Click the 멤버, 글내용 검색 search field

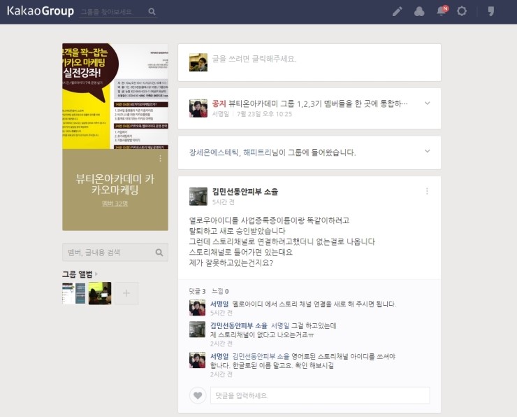(x=115, y=253)
